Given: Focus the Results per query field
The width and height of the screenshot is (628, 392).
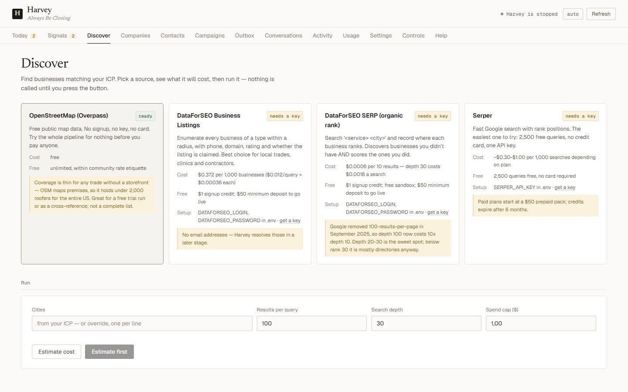Looking at the screenshot, I should pyautogui.click(x=312, y=323).
